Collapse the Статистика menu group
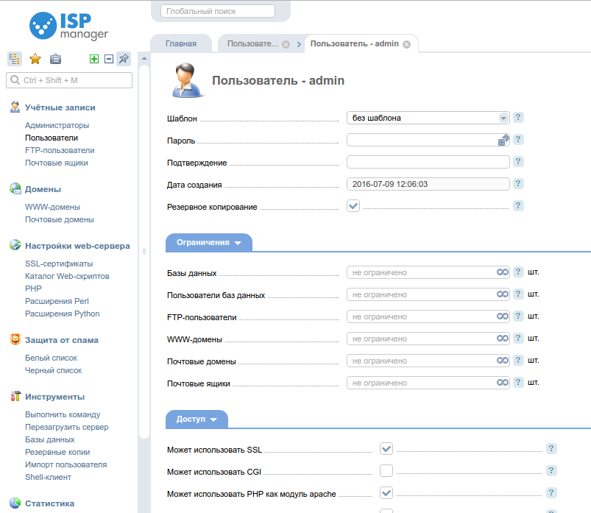The height and width of the screenshot is (513, 591). (49, 503)
